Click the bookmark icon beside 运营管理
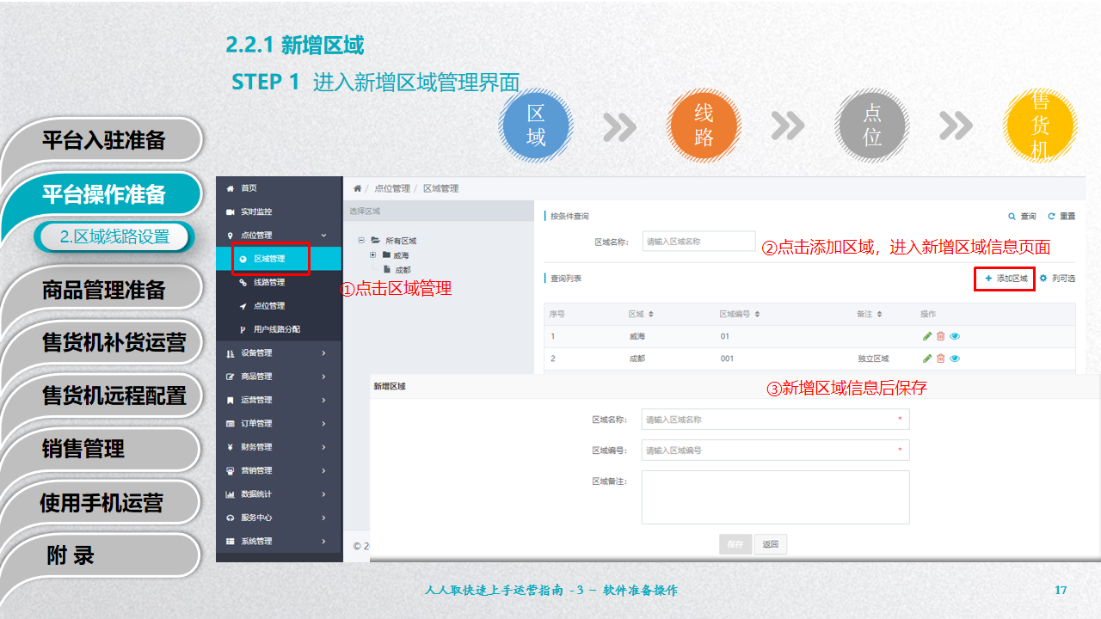 coord(230,400)
